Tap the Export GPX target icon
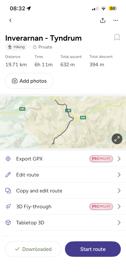Image resolution: width=126 pixels, height=273 pixels. (x=8, y=159)
